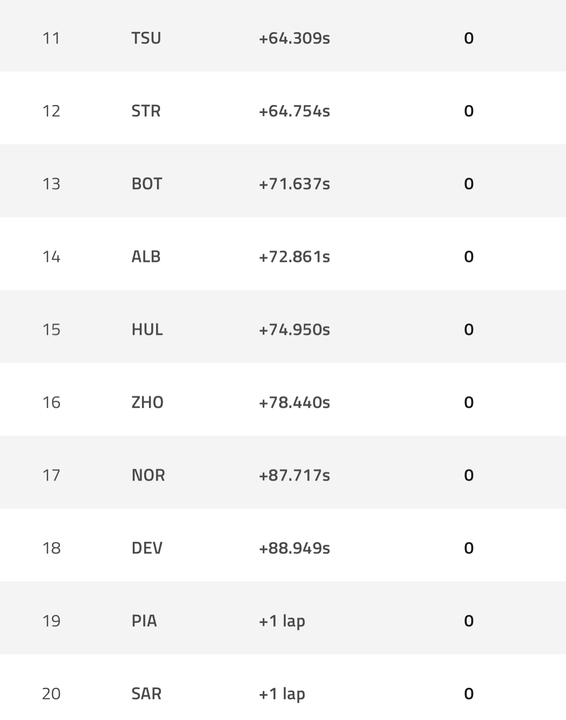Select the STR driver entry

[x=146, y=111]
